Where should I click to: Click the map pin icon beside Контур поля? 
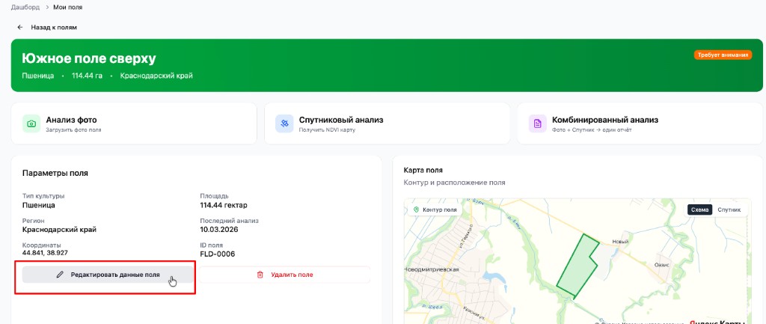[x=415, y=210]
